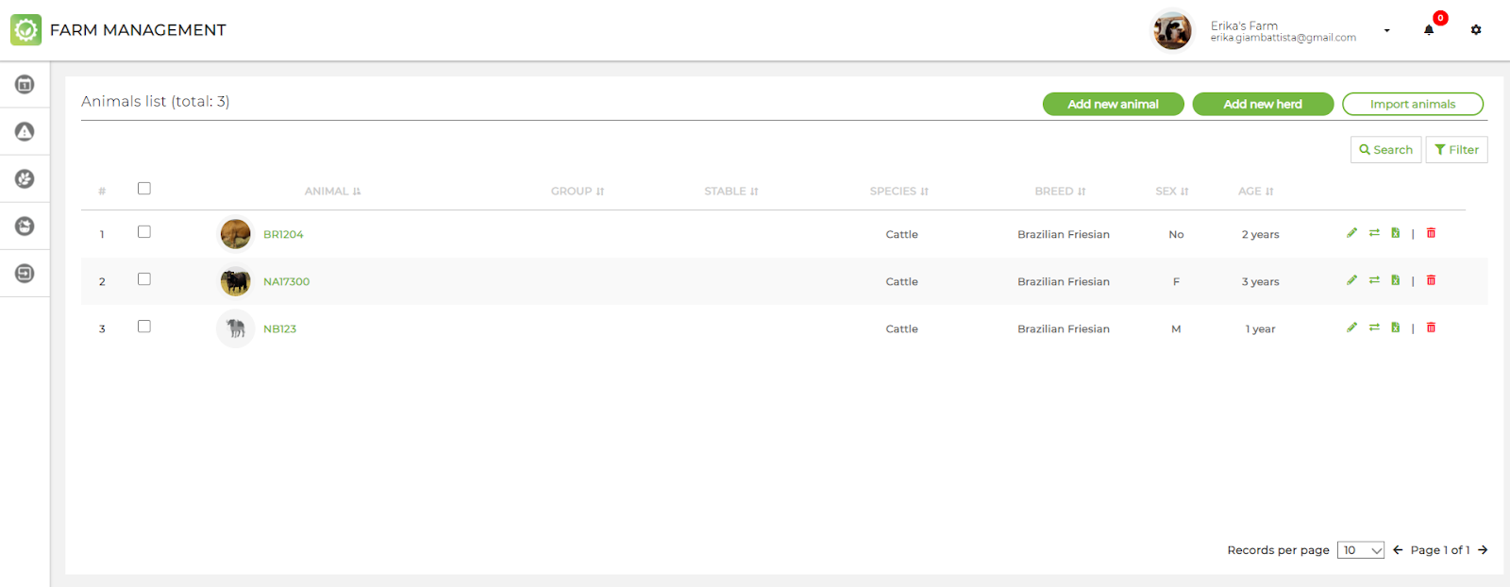1510x587 pixels.
Task: Go to next page arrow
Action: coord(1483,550)
